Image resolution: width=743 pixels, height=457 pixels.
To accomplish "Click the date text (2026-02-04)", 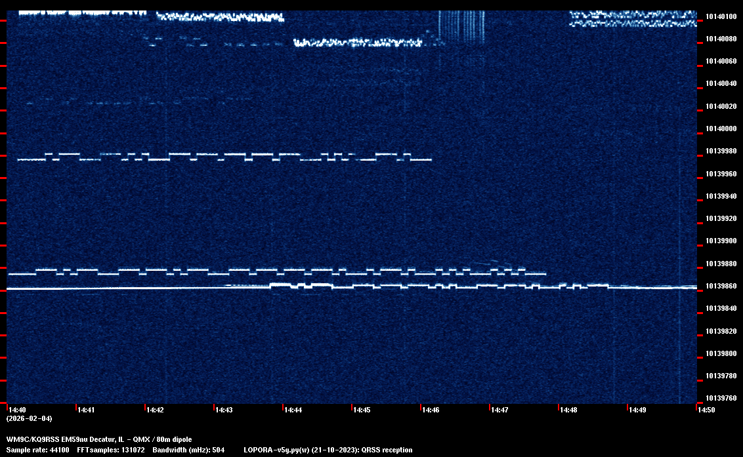I will 30,418.
